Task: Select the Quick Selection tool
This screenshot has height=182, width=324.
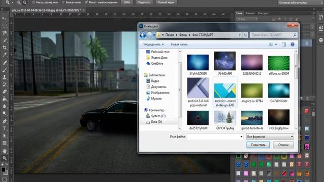Action: (5, 40)
